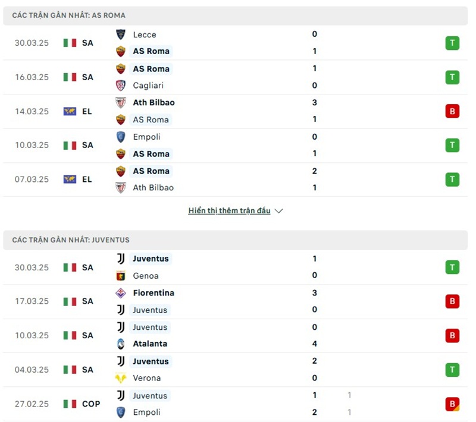
Task: Click the COP competition label on 27.02.25
Action: (91, 404)
